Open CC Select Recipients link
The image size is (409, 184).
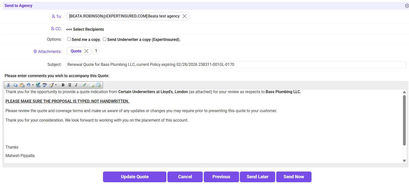click(85, 29)
